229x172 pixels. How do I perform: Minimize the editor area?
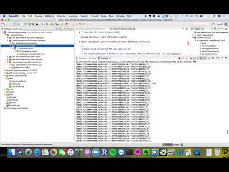coord(183,29)
